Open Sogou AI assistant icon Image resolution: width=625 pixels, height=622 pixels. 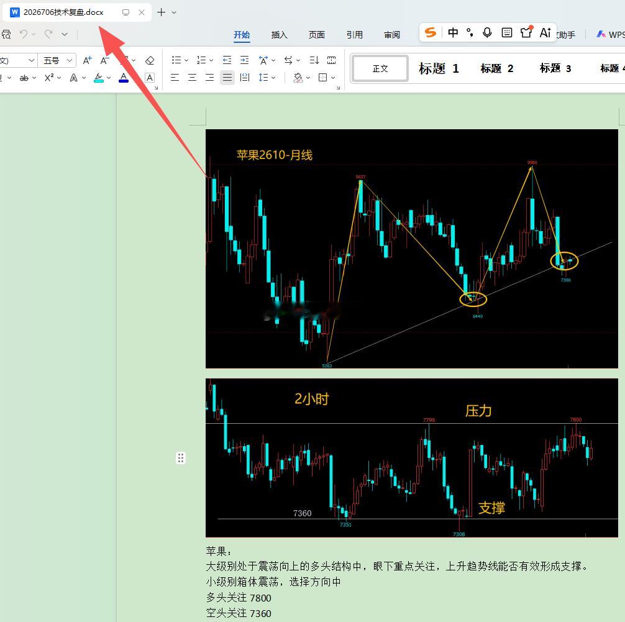point(545,32)
